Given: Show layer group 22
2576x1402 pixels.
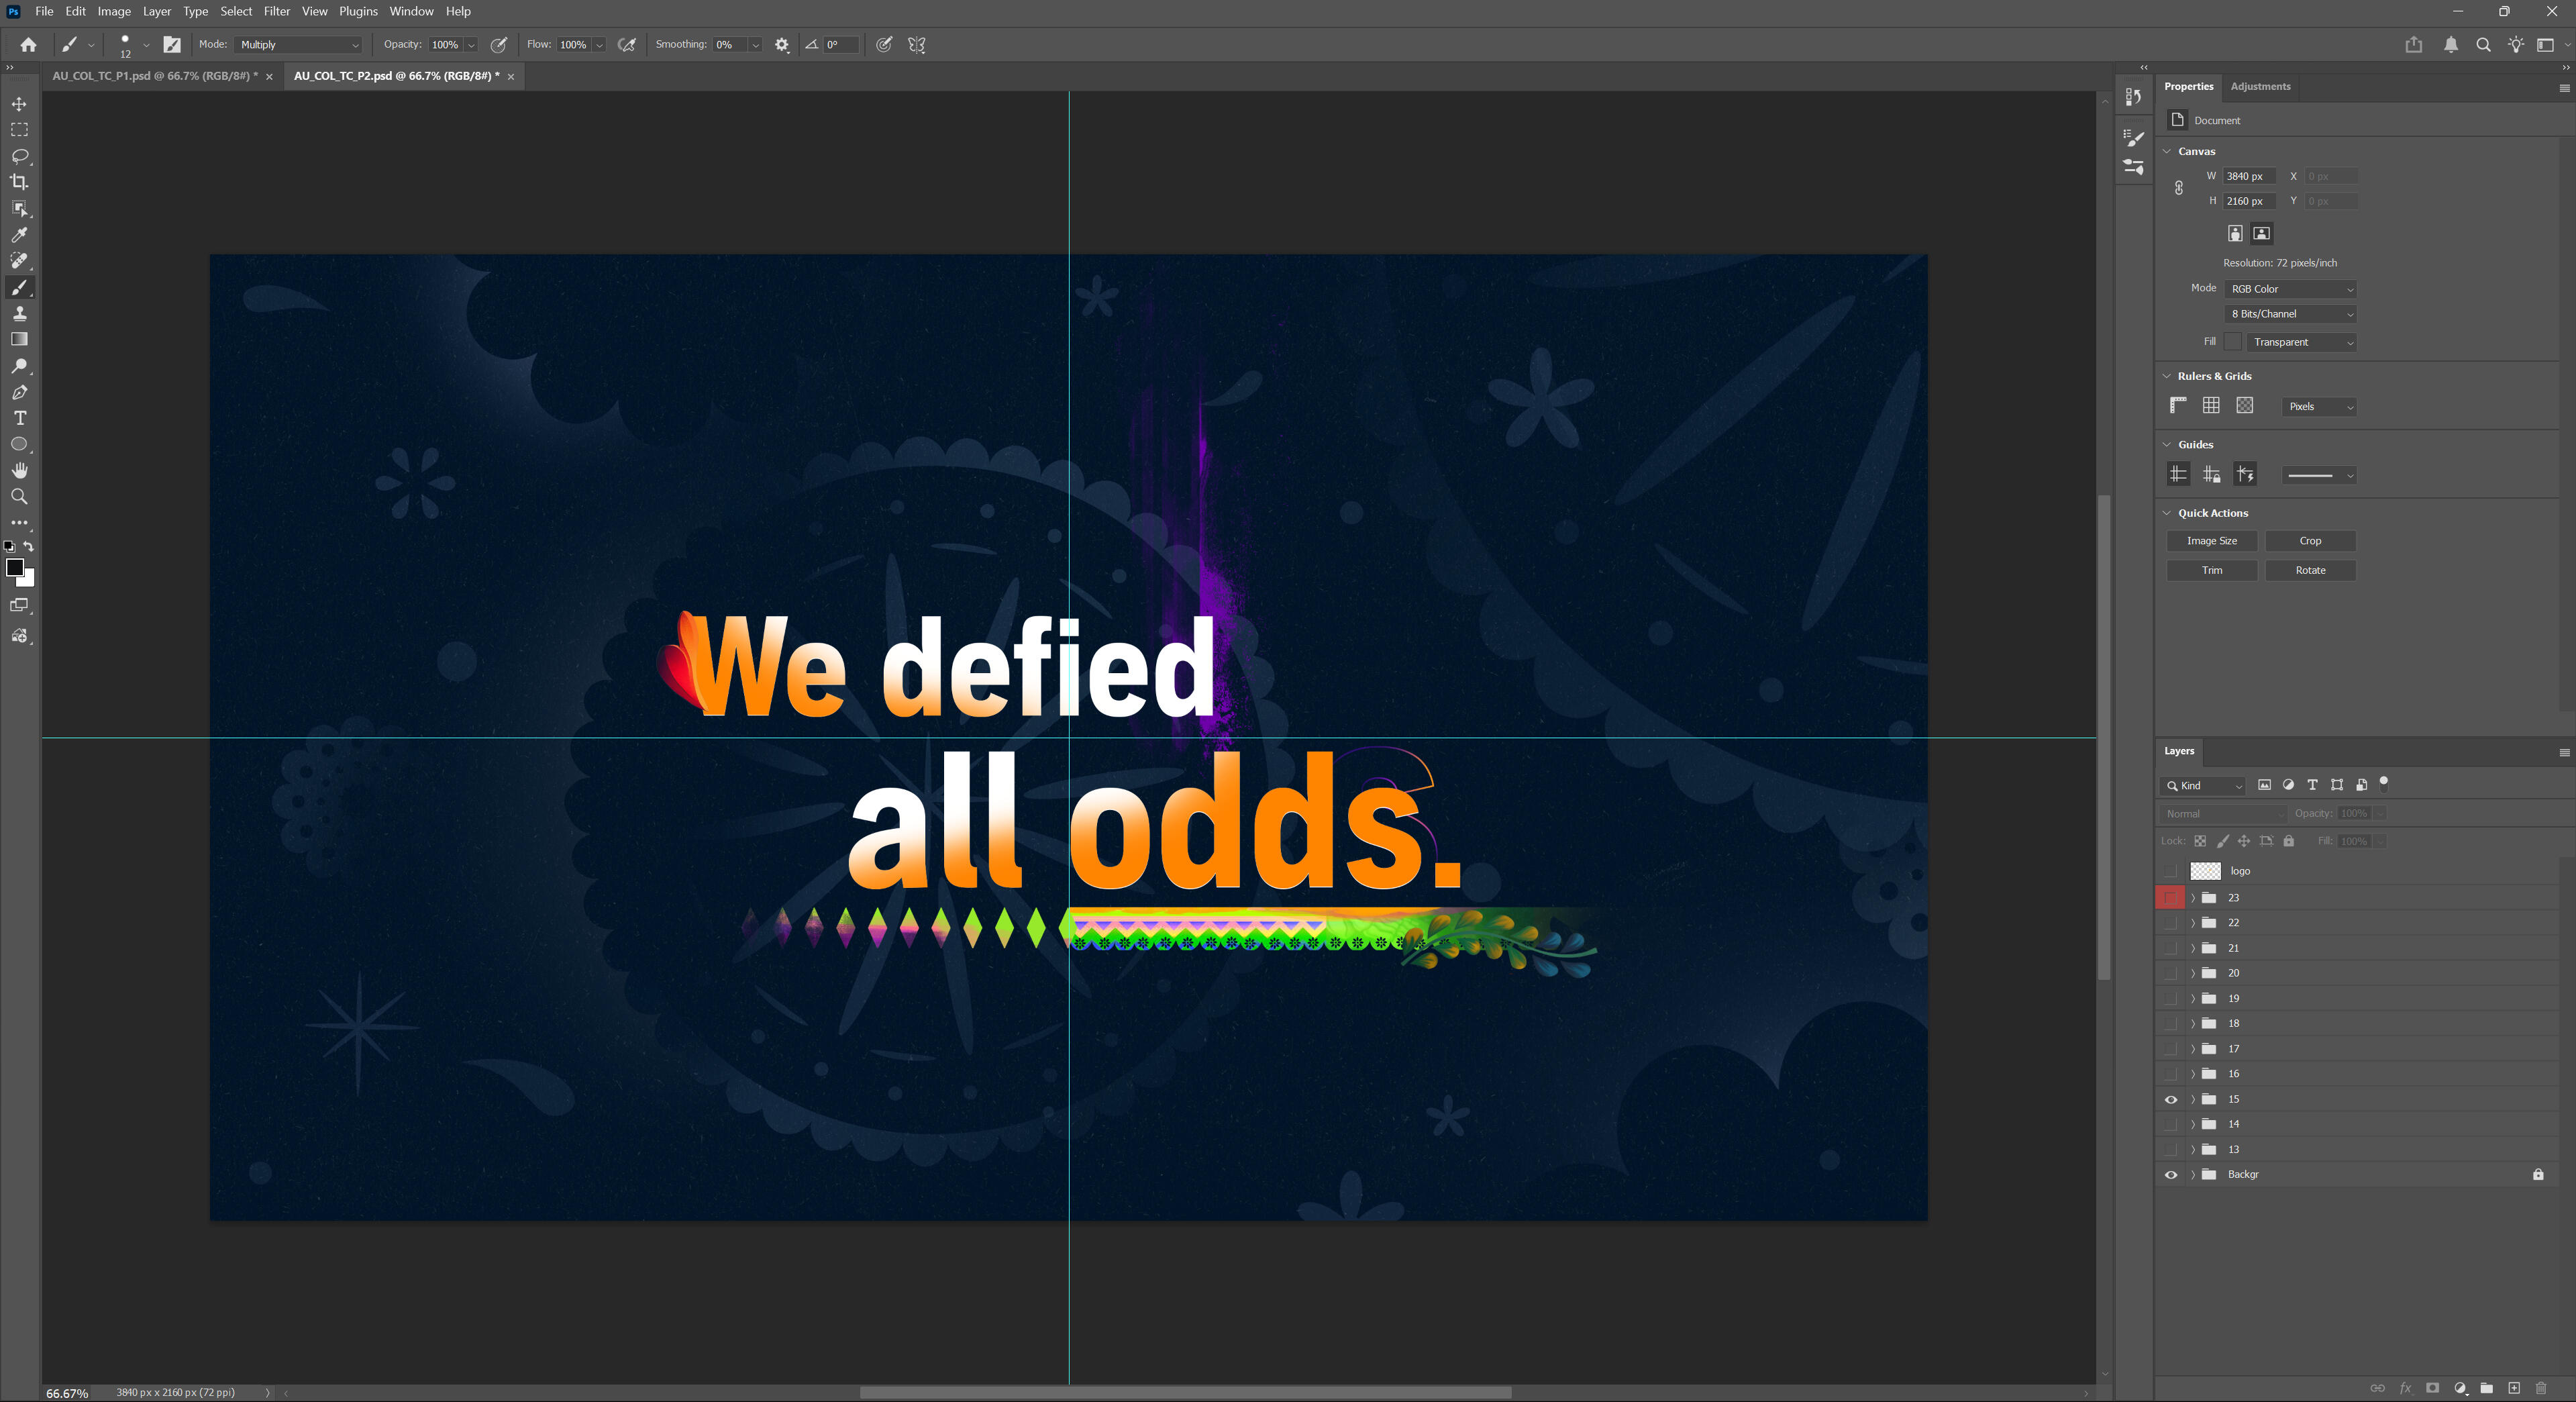Looking at the screenshot, I should tap(2171, 923).
